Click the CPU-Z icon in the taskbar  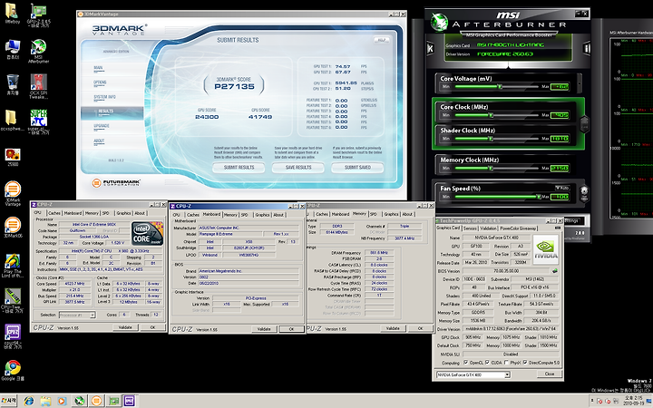(130, 401)
